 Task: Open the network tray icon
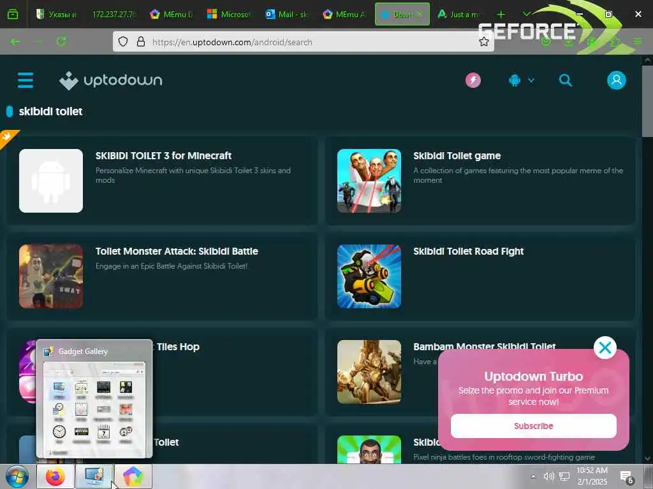pos(564,476)
